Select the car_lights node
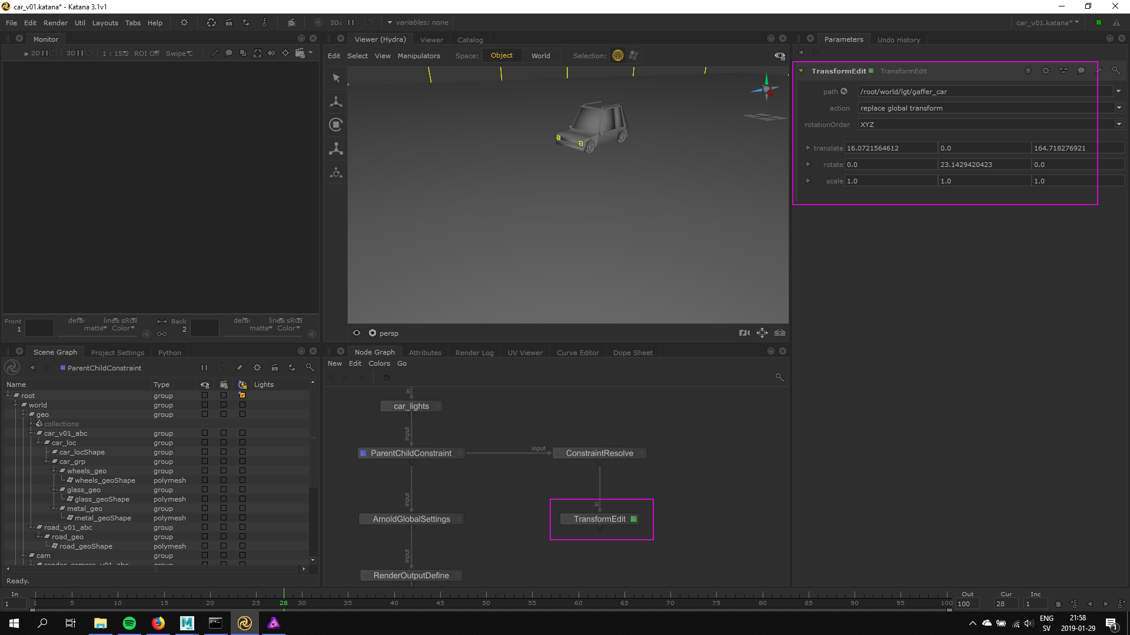The width and height of the screenshot is (1130, 635). click(411, 406)
